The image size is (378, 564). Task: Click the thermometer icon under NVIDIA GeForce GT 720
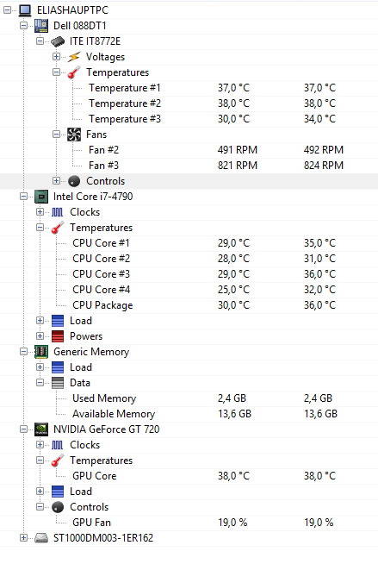[58, 461]
